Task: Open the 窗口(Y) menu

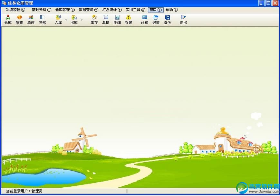Action: [156, 10]
